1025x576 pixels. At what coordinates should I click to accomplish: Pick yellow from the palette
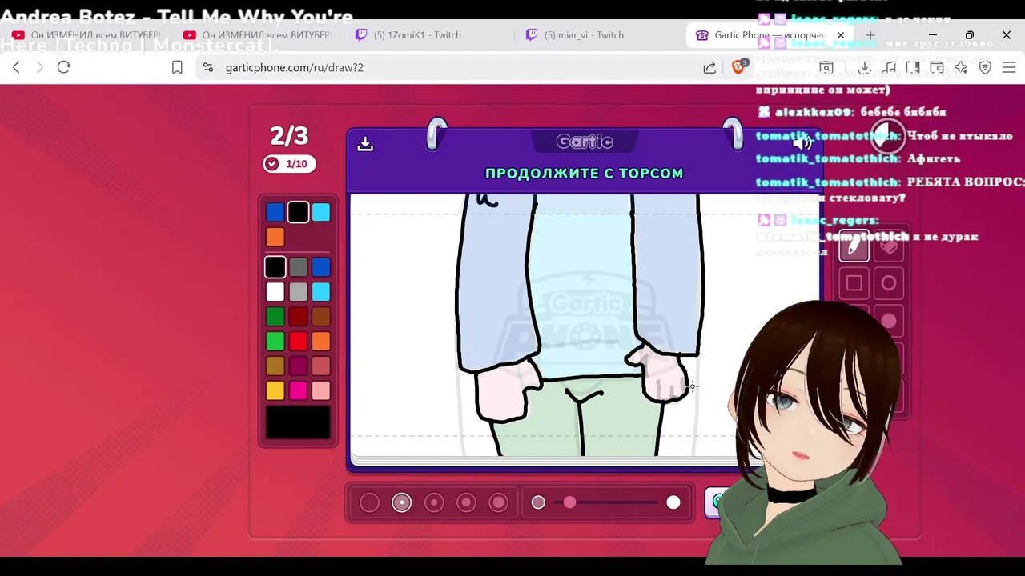(x=275, y=390)
